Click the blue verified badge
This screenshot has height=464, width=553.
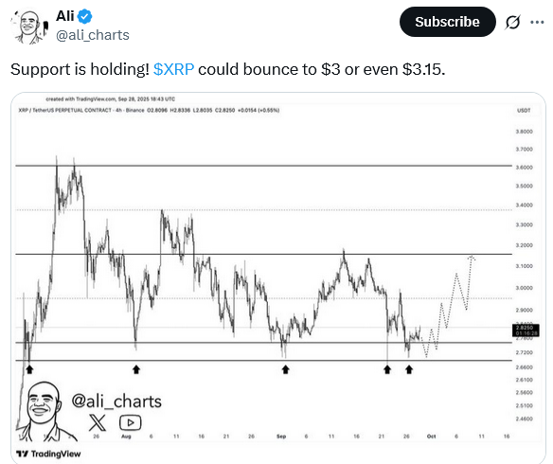[85, 16]
